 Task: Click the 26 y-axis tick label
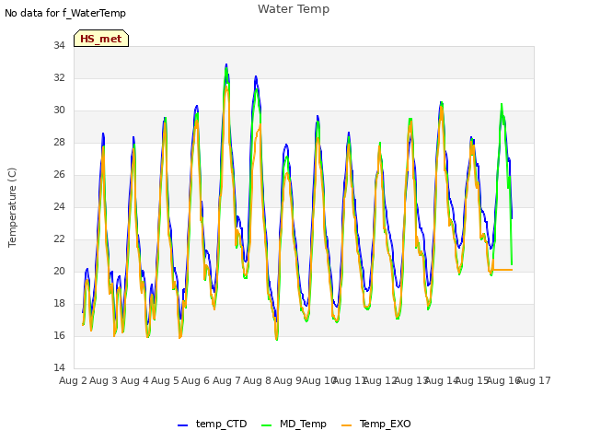click(59, 174)
